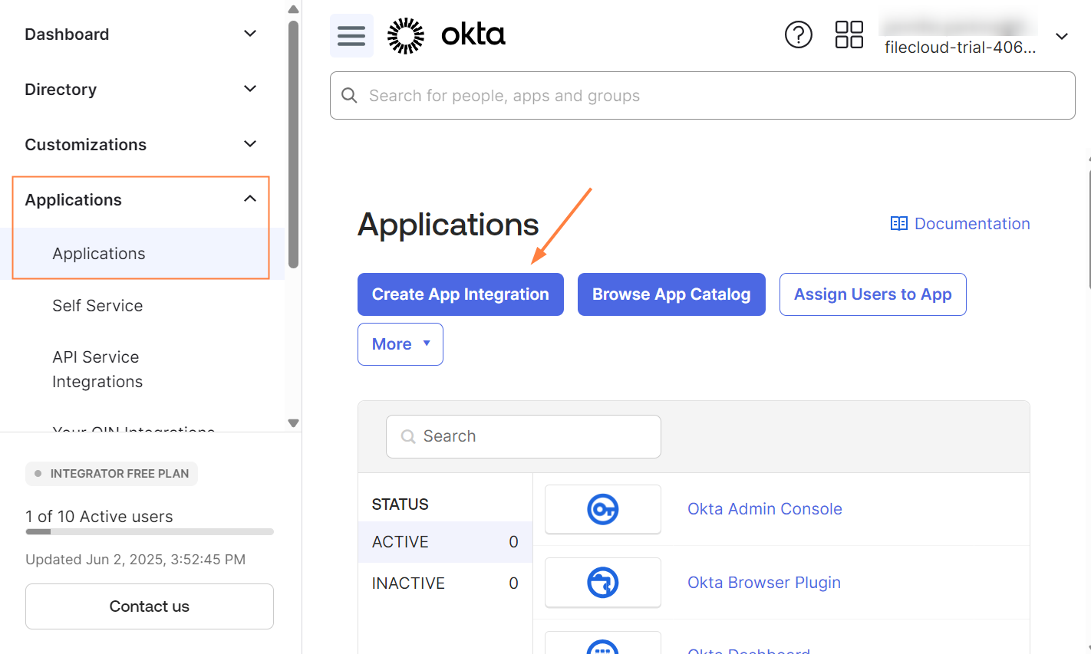Collapse the Applications sidebar section
The width and height of the screenshot is (1091, 654).
tap(249, 199)
